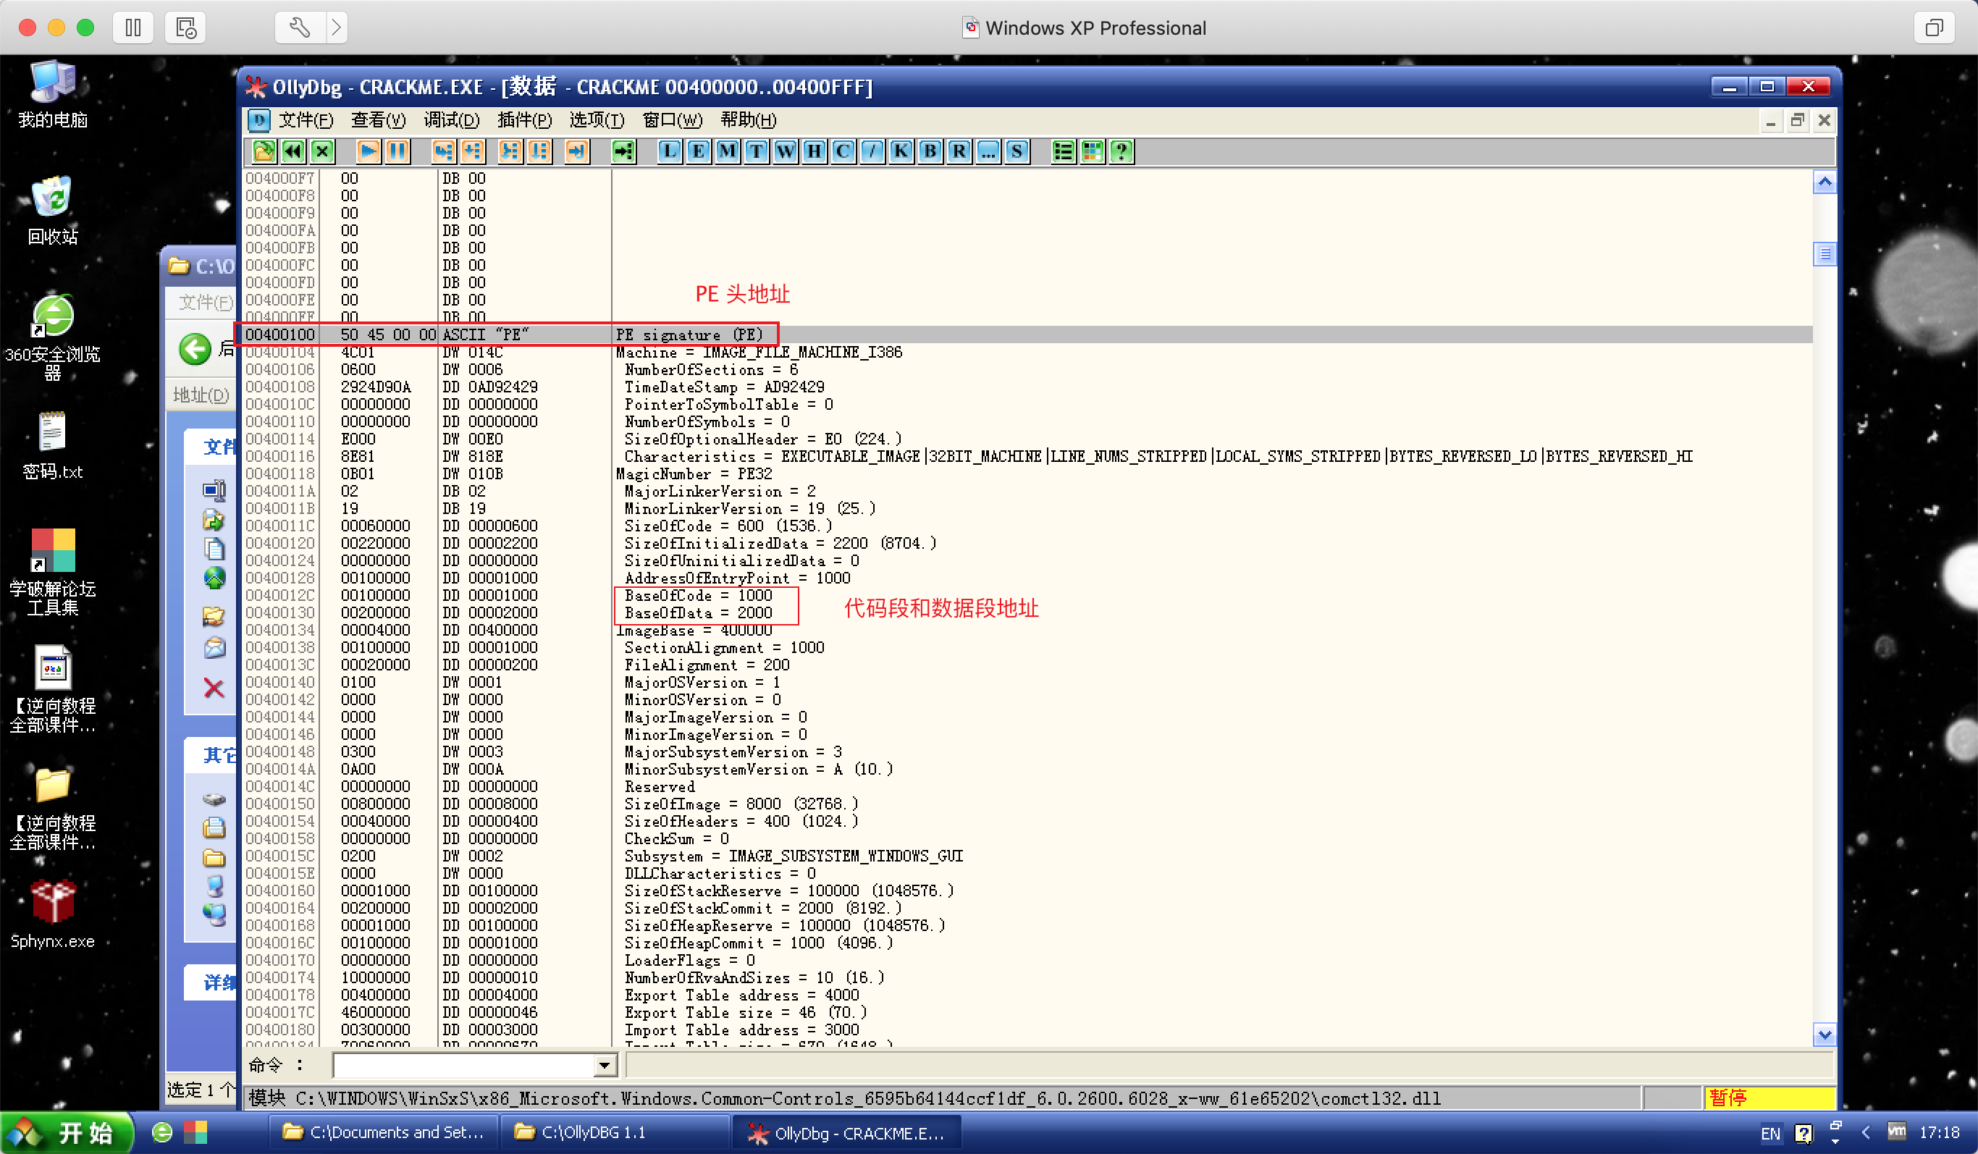
Task: Click into the 命令 command input field
Action: (463, 1065)
